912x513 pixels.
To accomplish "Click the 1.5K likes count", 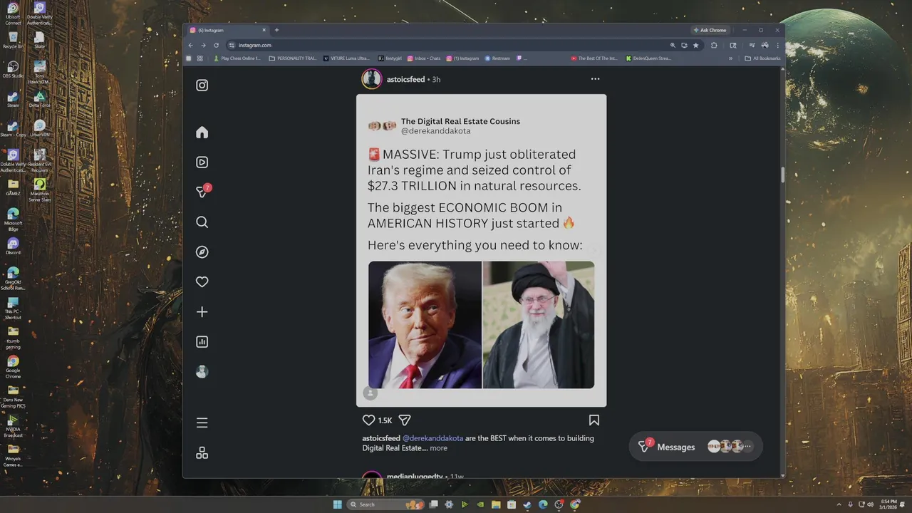I will coord(385,420).
